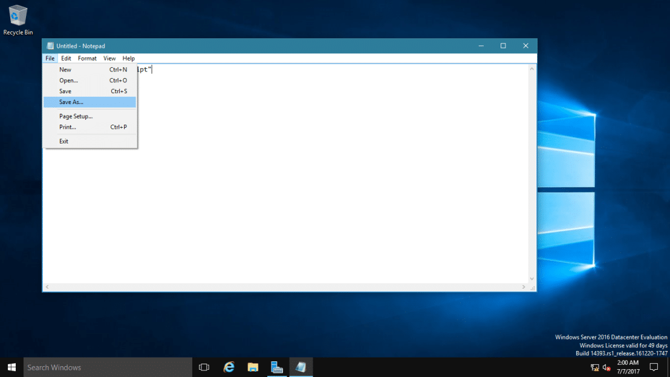The image size is (670, 377).
Task: Open the Format menu
Action: [x=87, y=58]
